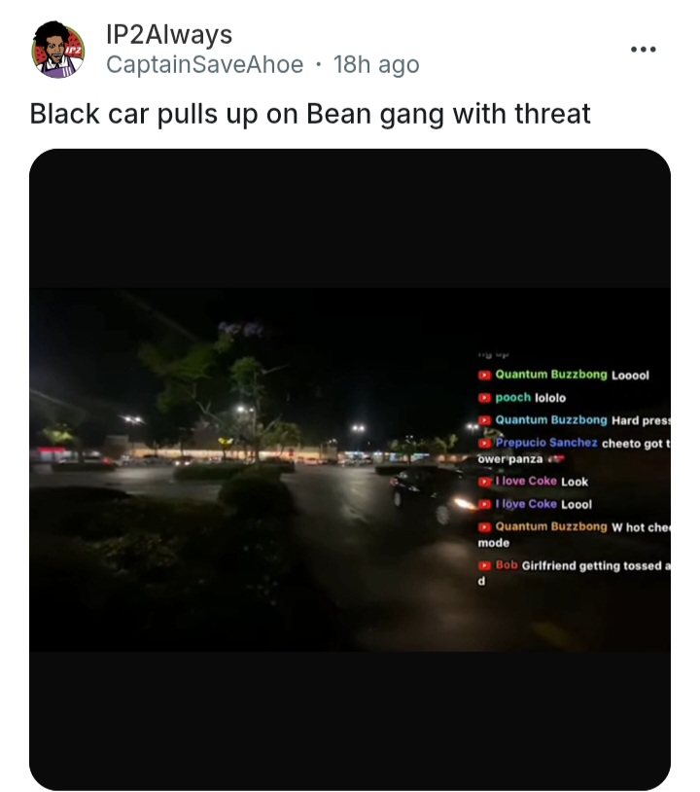Screen dimensions: 700x792
Task: Select the pooch chat username
Action: click(512, 398)
